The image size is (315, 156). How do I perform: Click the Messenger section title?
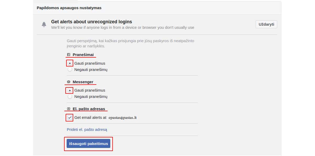coord(83,82)
